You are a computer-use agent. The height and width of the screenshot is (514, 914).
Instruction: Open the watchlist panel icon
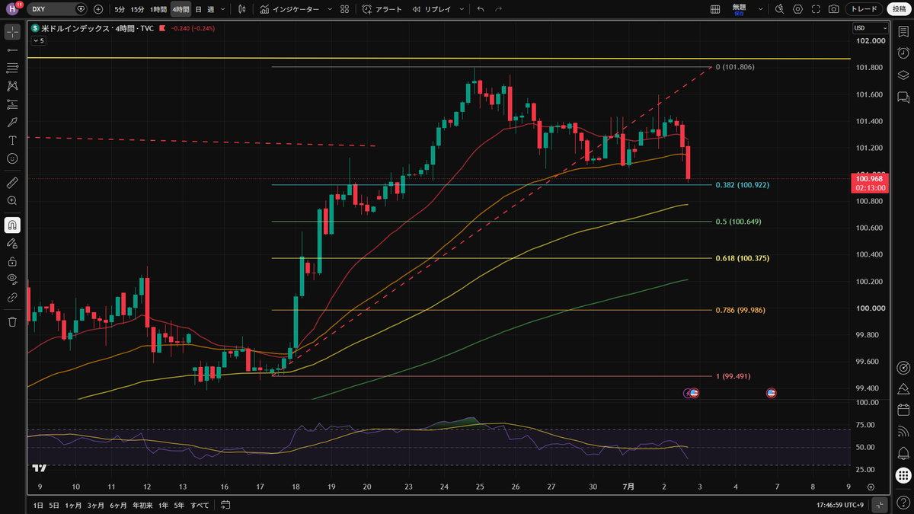click(x=903, y=30)
